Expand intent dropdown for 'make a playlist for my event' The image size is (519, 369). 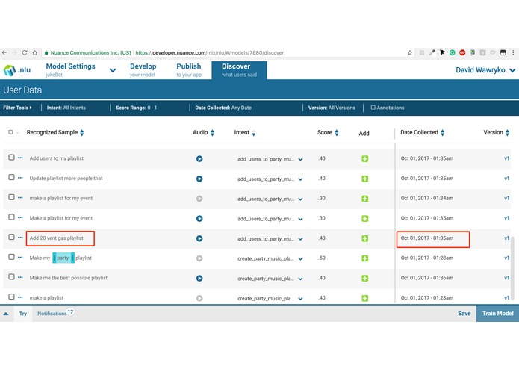[x=300, y=199]
